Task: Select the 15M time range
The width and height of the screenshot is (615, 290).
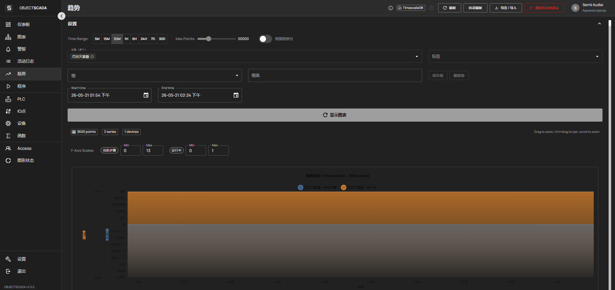Action: pos(107,39)
